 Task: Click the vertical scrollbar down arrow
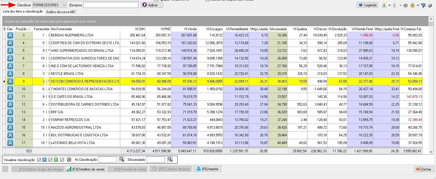[431, 152]
